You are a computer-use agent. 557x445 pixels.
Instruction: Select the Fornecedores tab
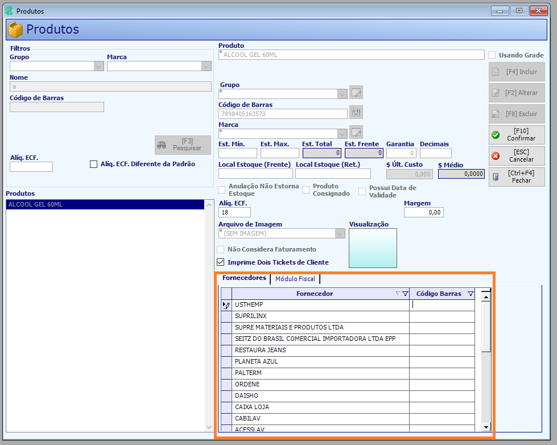244,278
